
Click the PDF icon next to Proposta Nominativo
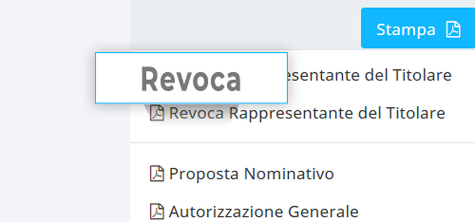coord(157,174)
